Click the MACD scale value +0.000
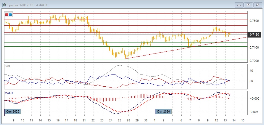This screenshot has width=264, height=125. coord(254,99)
